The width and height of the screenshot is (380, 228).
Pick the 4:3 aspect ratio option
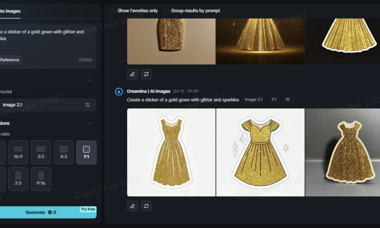pos(64,152)
